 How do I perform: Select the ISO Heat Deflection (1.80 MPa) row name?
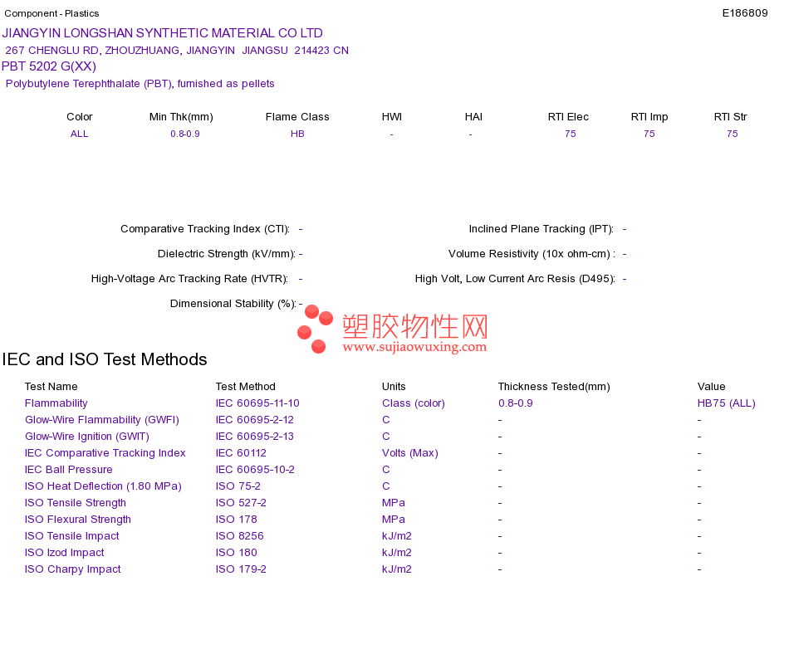click(x=103, y=486)
